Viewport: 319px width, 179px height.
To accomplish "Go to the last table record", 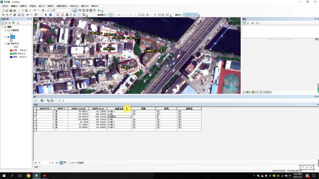I will (57, 163).
